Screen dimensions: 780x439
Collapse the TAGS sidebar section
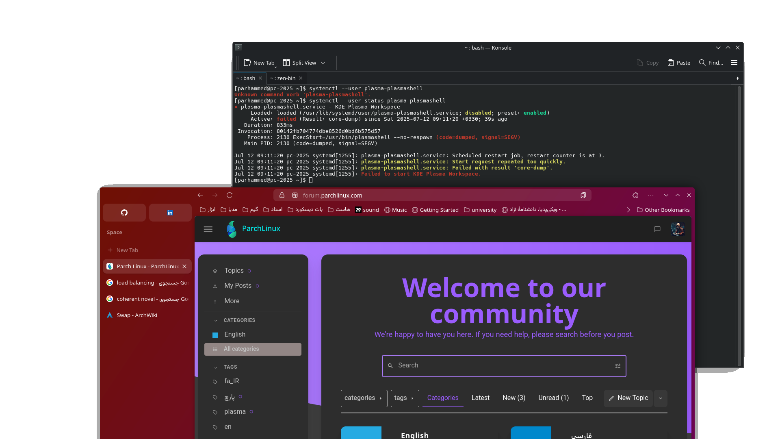click(230, 367)
